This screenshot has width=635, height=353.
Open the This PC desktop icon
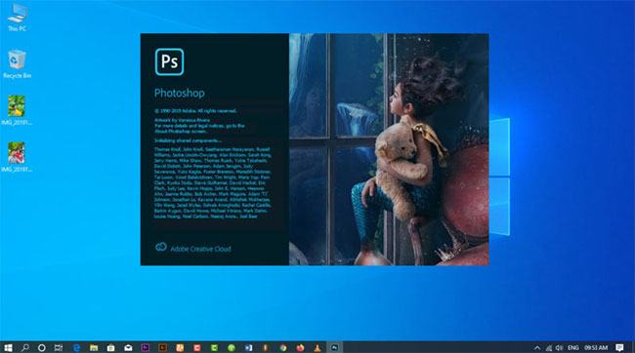(17, 17)
